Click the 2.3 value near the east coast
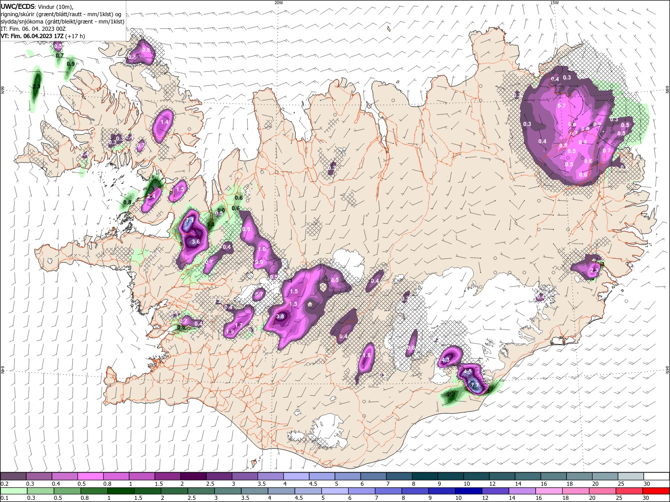Viewport: 670px width, 502px height. 594,271
